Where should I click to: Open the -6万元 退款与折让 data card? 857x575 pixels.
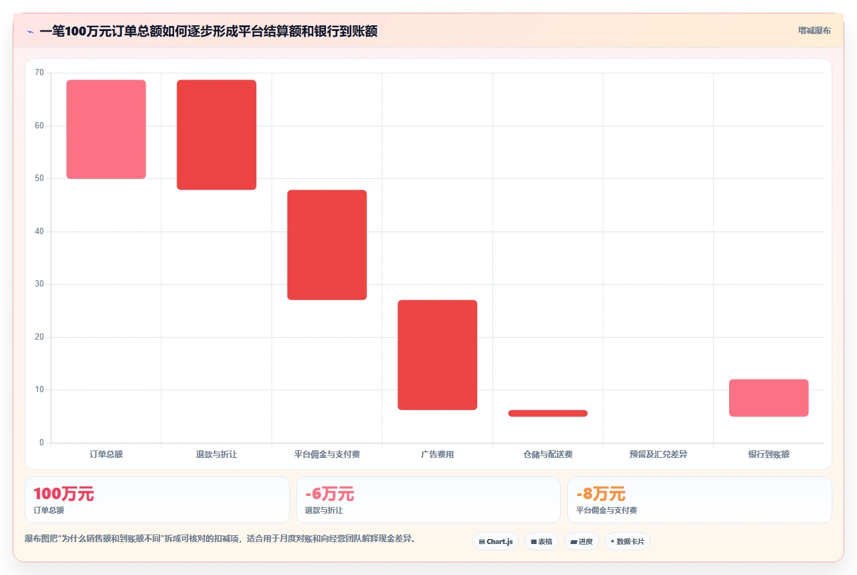(428, 500)
